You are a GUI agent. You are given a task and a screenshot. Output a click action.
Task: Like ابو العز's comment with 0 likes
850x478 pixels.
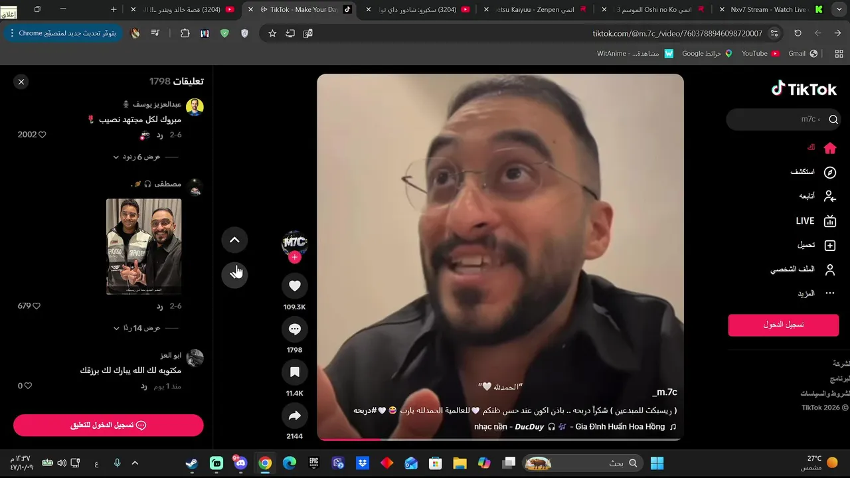click(28, 386)
